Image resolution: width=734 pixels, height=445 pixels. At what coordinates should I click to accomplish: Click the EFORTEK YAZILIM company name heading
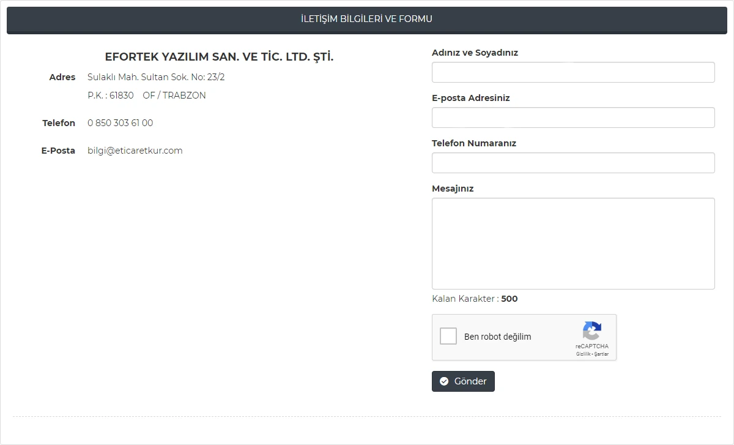[219, 57]
